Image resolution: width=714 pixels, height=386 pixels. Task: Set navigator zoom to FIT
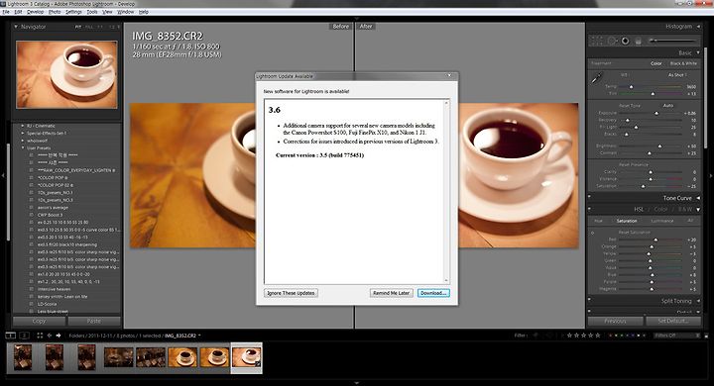point(78,27)
